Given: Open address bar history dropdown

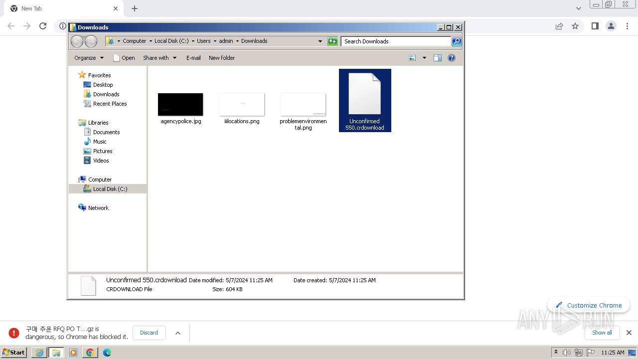Looking at the screenshot, I should point(320,41).
